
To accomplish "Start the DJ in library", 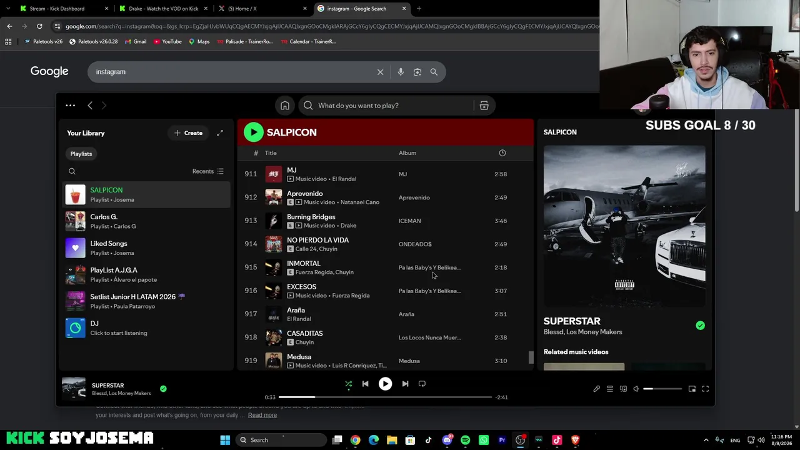I will tap(147, 328).
